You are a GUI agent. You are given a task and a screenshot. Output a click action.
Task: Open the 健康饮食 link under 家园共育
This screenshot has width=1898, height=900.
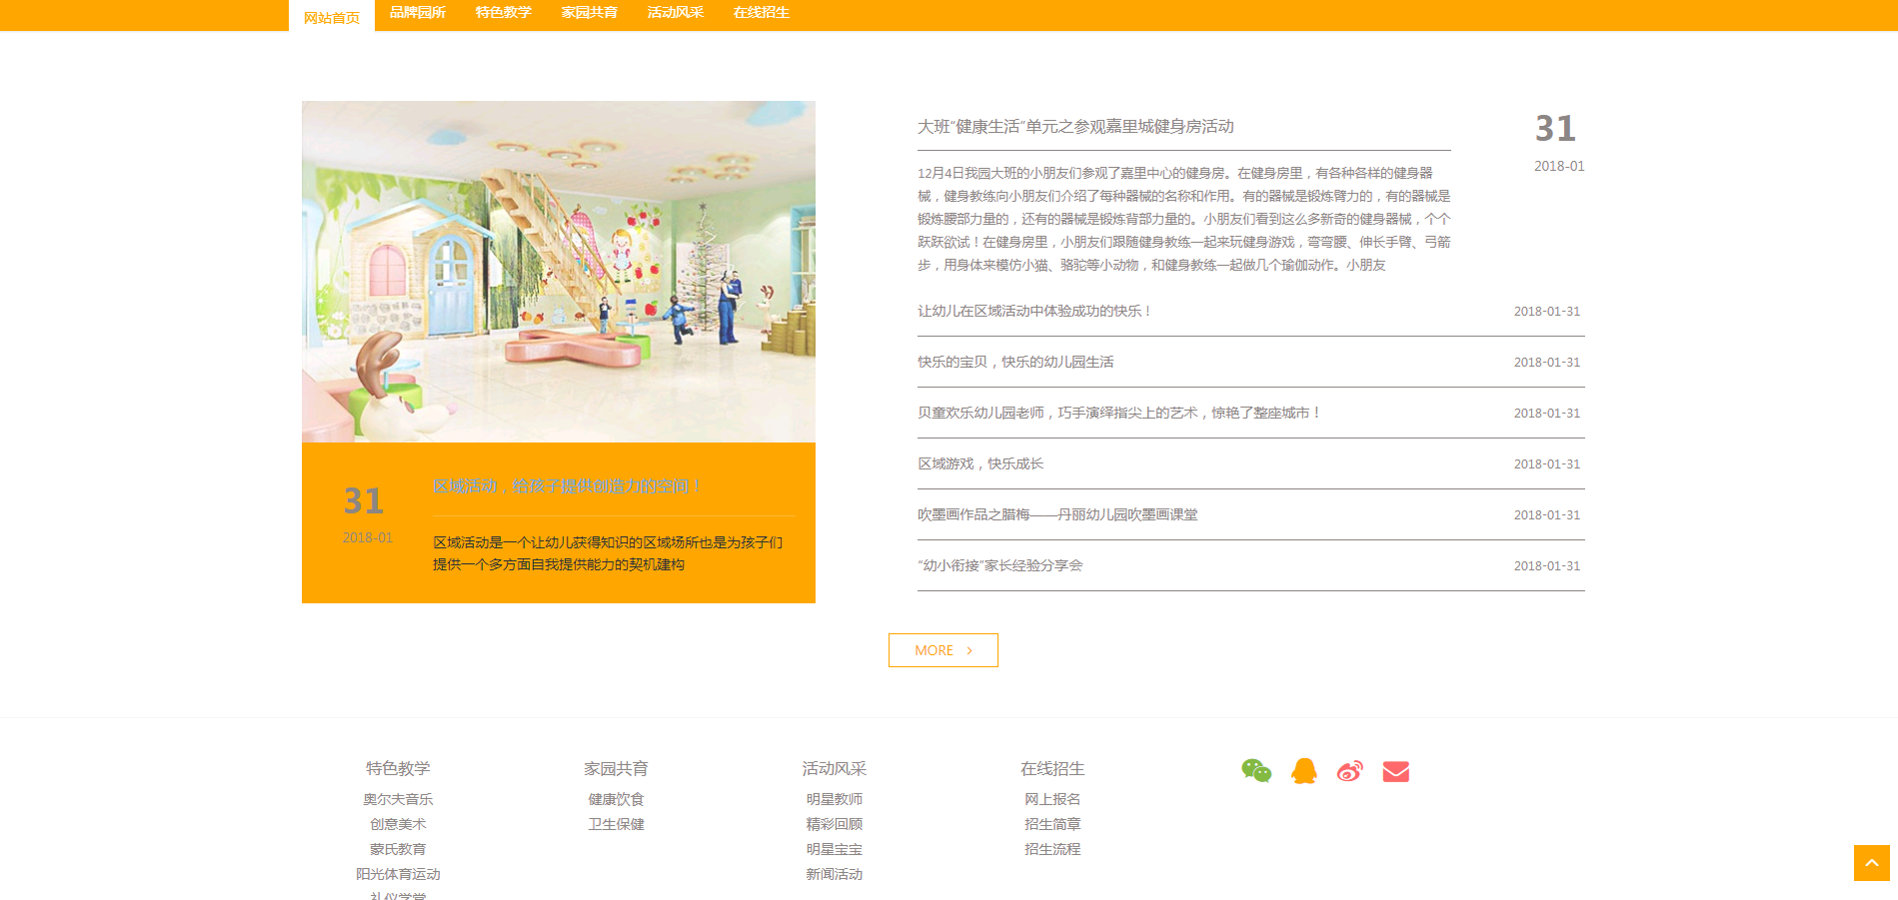coord(616,798)
